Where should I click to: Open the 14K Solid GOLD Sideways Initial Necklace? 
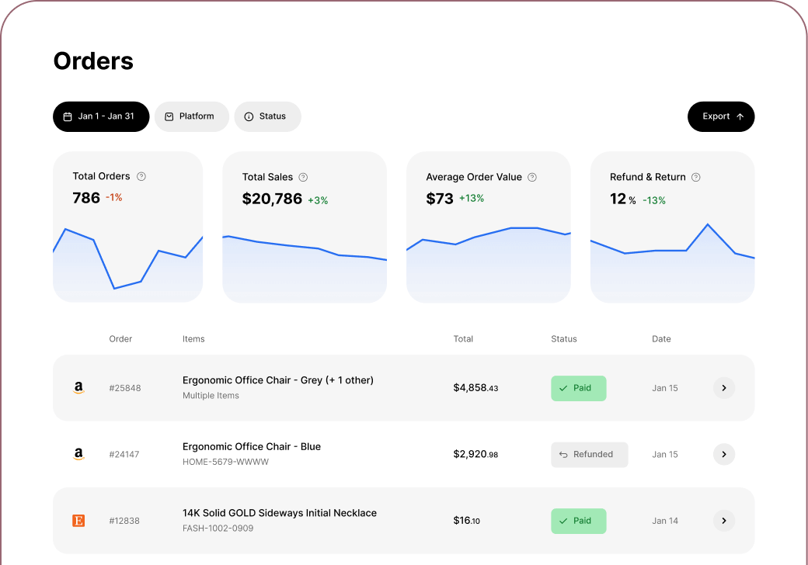(x=280, y=513)
